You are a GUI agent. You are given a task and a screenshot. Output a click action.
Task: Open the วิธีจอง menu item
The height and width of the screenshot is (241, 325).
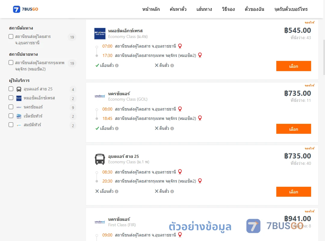(x=228, y=9)
